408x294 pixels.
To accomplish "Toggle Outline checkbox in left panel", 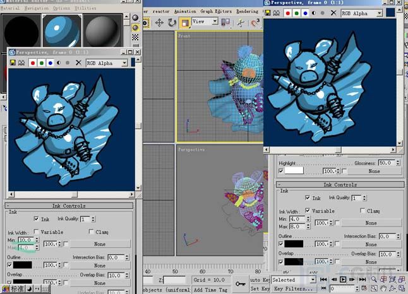I will click(x=9, y=265).
